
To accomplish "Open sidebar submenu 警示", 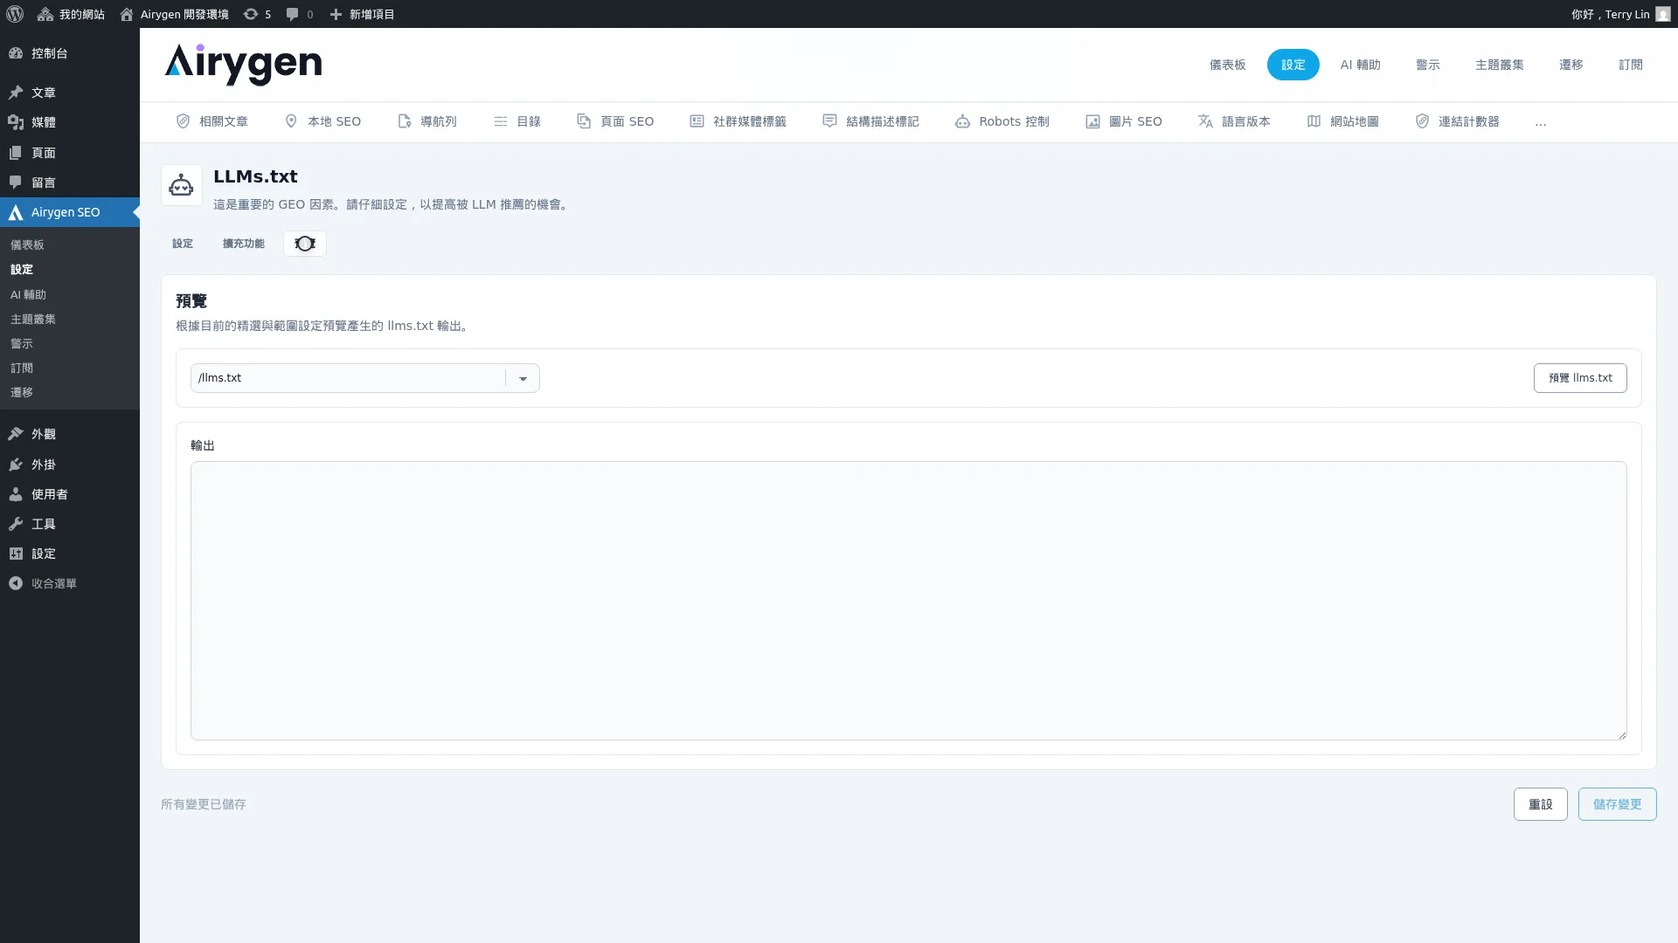I will (22, 344).
